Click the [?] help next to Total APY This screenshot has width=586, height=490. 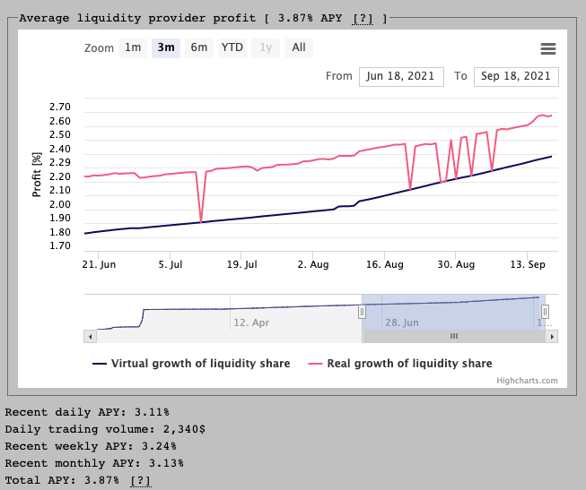tap(141, 481)
